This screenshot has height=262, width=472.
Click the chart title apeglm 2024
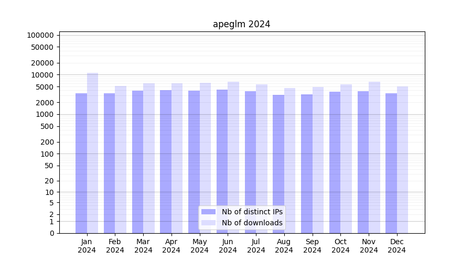pos(241,24)
